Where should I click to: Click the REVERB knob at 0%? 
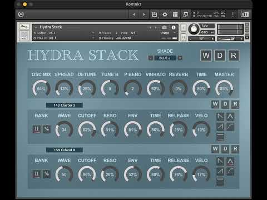coord(179,88)
